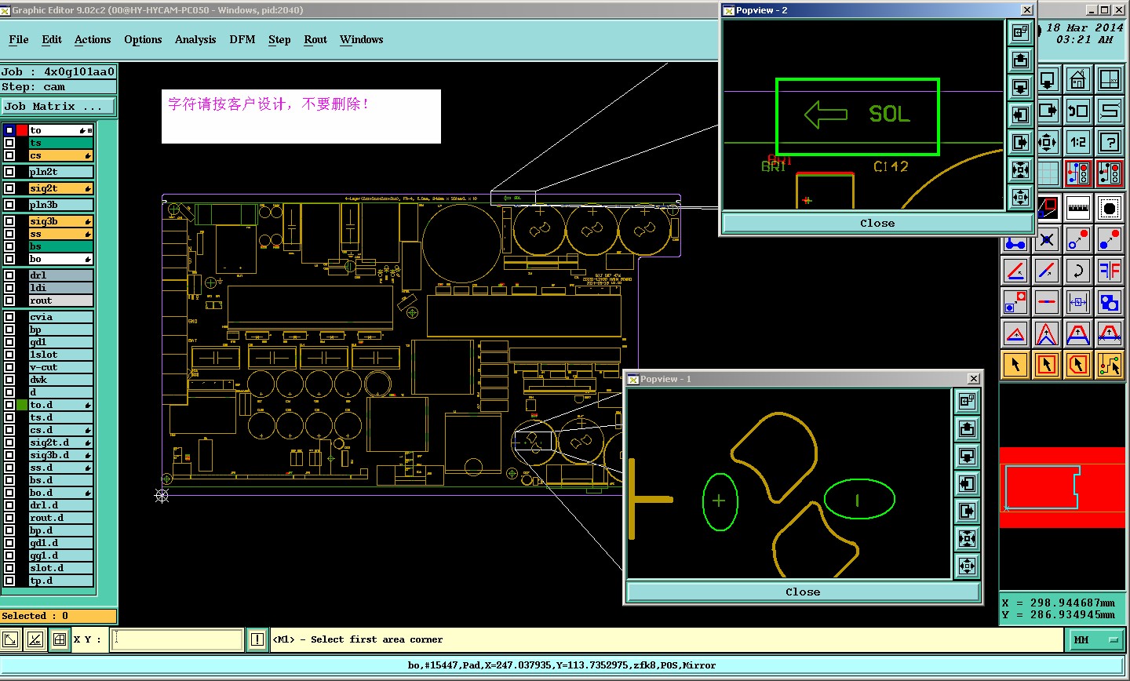Screen dimensions: 1130x681
Task: Open the Analysis menu
Action: coord(195,39)
